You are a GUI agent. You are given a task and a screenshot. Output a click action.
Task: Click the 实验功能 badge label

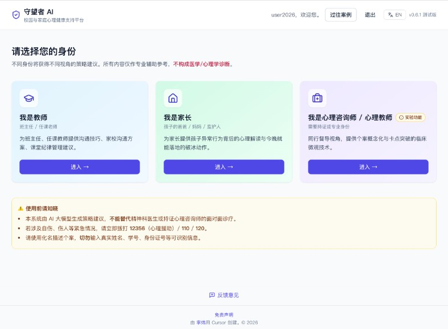(x=413, y=118)
